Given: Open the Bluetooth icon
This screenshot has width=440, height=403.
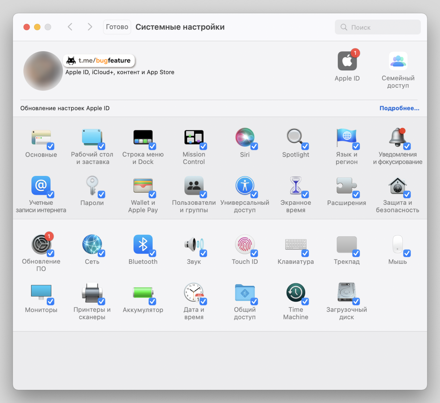Looking at the screenshot, I should point(143,244).
